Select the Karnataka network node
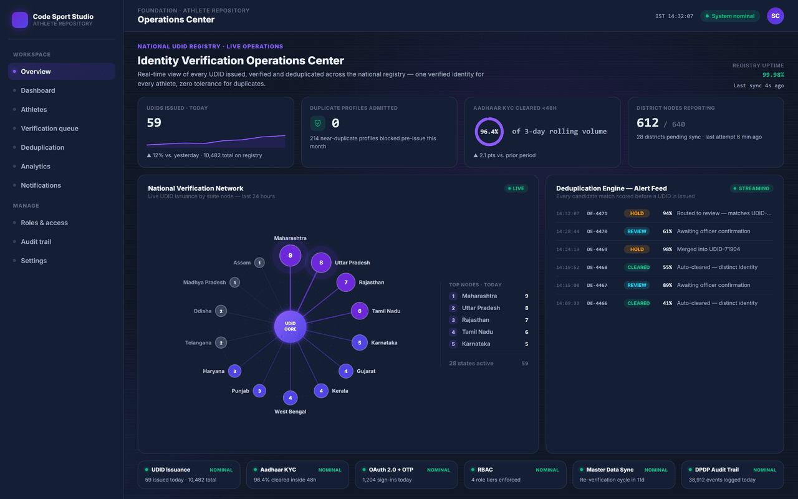Image resolution: width=798 pixels, height=499 pixels. pos(360,342)
